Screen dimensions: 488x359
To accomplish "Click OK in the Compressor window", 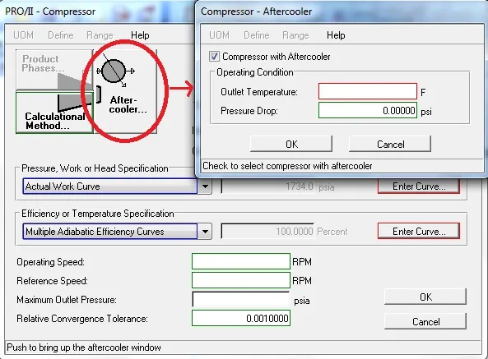I will (425, 297).
